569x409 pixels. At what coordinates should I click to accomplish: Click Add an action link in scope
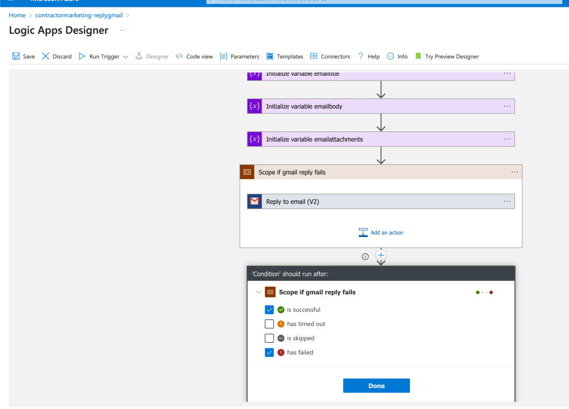pos(387,233)
